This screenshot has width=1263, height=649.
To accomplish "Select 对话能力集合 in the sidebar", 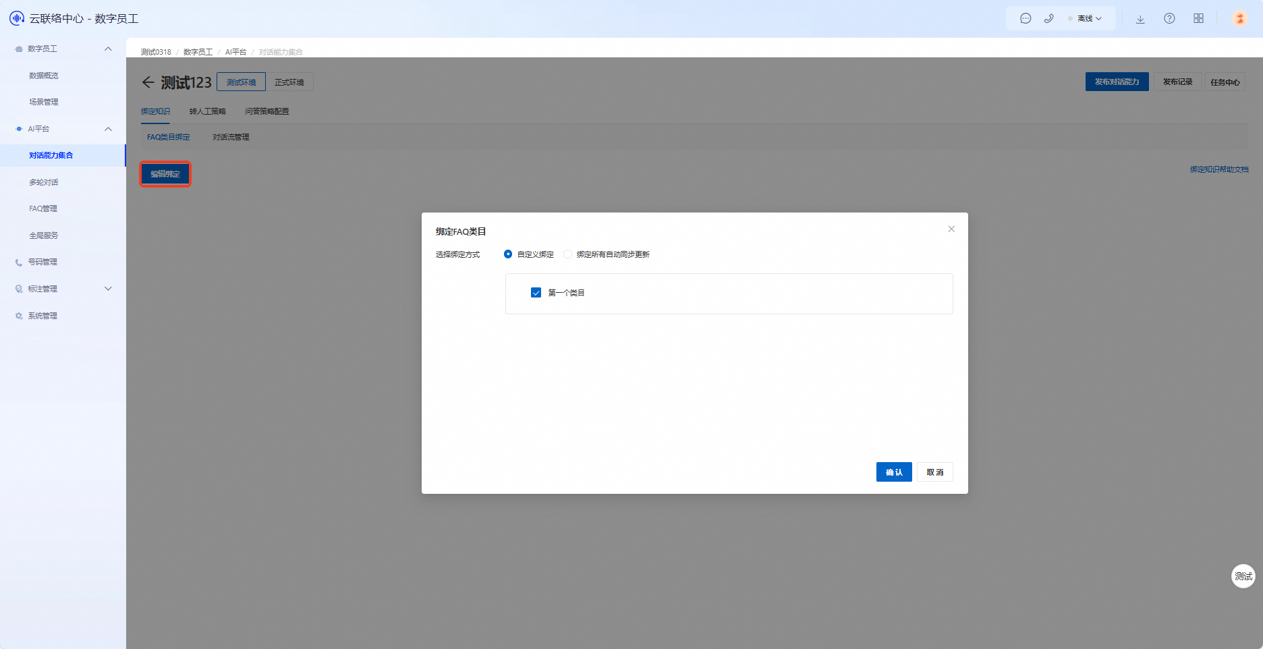I will (x=51, y=155).
